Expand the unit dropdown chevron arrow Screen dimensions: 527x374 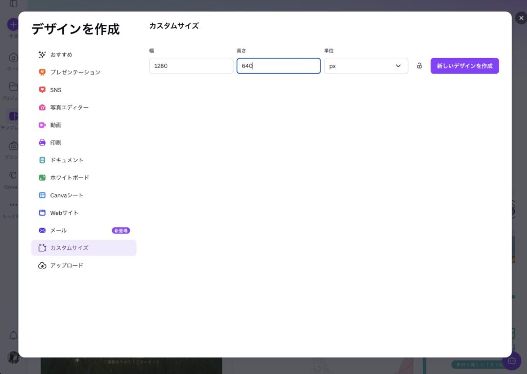[x=398, y=66]
